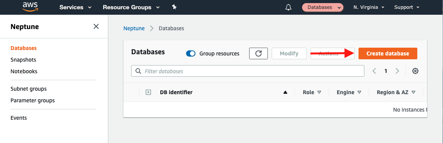Viewport: 443px width, 143px height.
Task: Open the Databases account menu
Action: [x=323, y=7]
